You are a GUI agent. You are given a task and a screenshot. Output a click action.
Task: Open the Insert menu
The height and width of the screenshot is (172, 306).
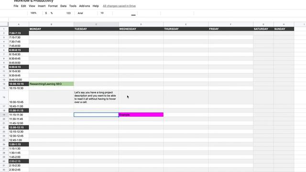[42, 6]
